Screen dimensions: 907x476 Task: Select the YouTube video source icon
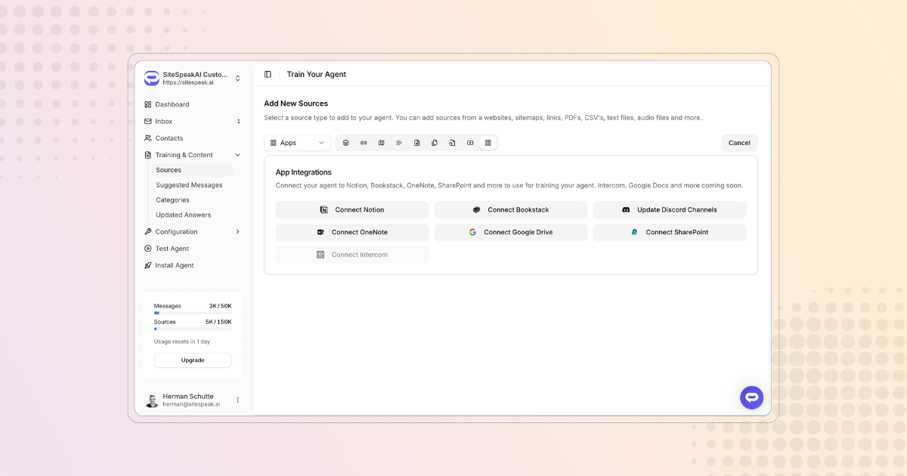[470, 143]
